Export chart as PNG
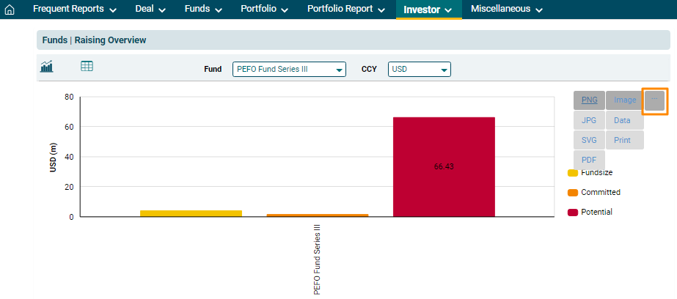Viewport: 677px width, 299px height. [589, 100]
